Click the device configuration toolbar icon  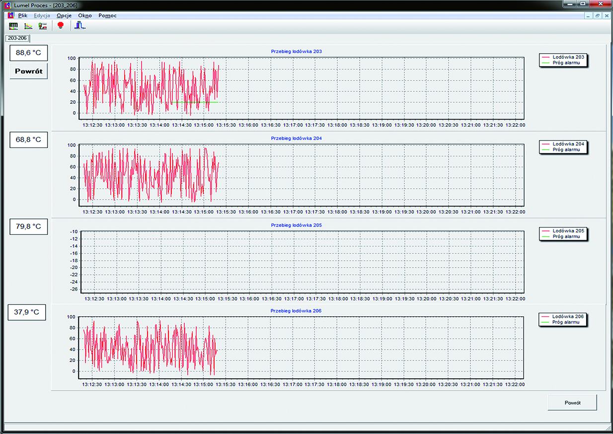[43, 25]
